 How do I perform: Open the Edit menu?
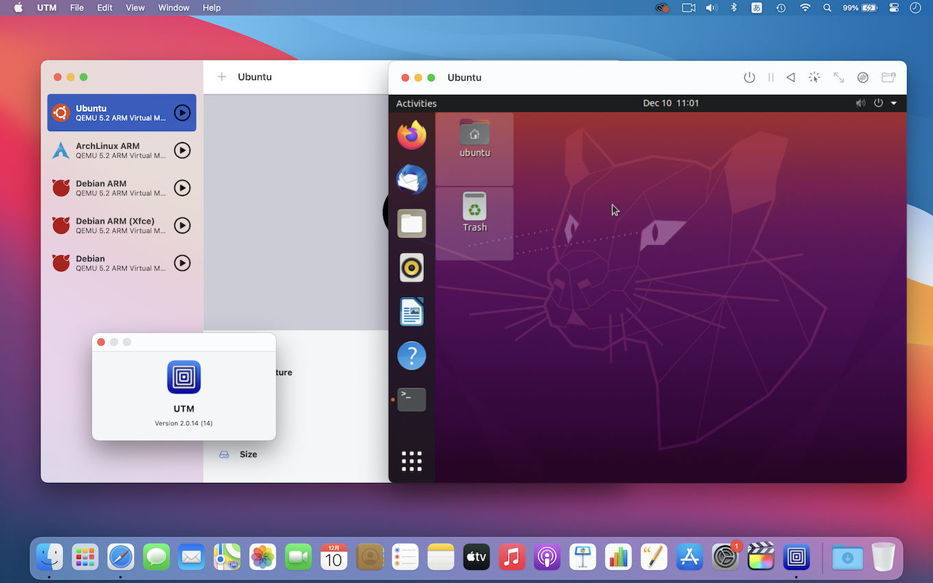[104, 8]
